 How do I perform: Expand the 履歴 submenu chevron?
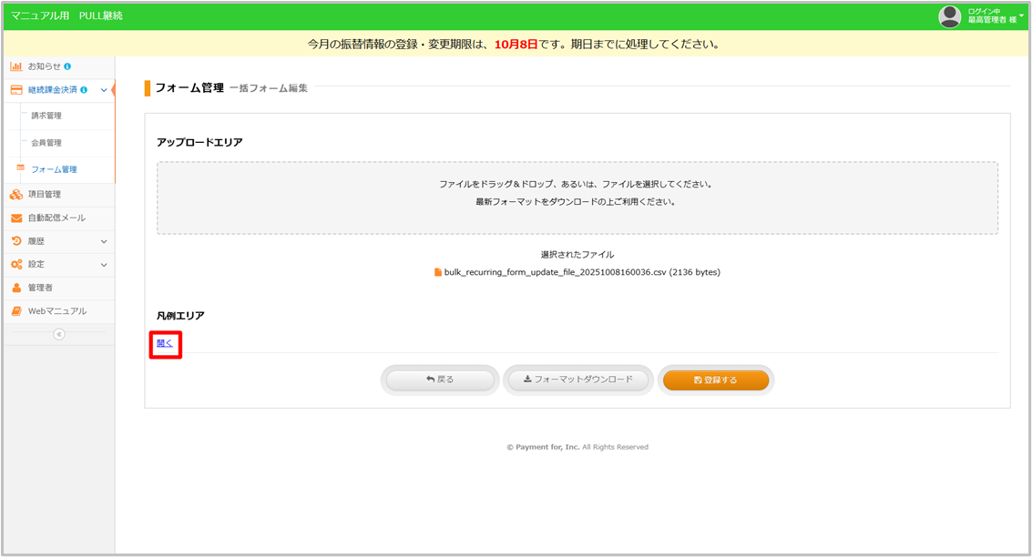(x=103, y=241)
